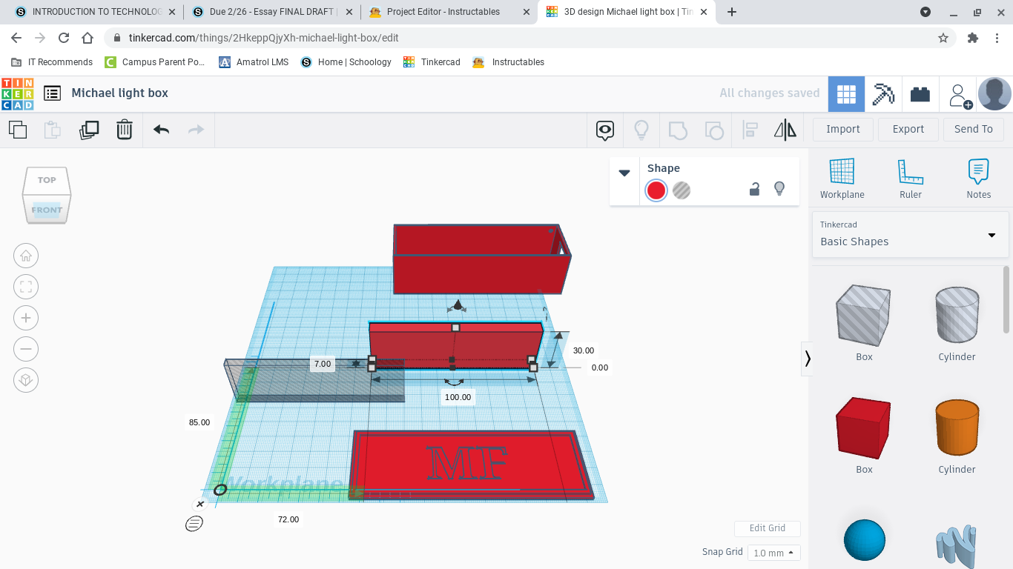This screenshot has width=1013, height=569.
Task: Undo the last action
Action: coord(162,130)
